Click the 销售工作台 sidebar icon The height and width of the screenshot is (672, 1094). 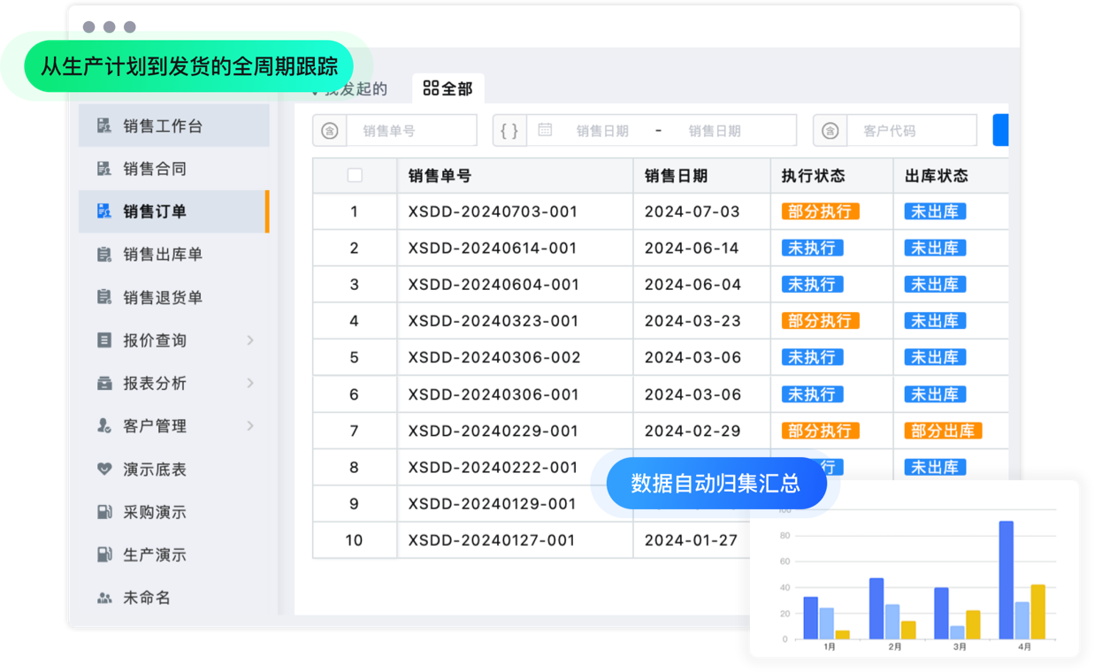click(x=104, y=126)
